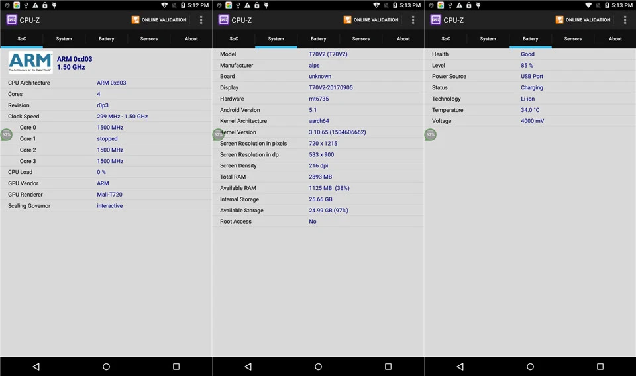
Task: Select battery Voltage value '4000 mV'
Action: [x=533, y=120]
